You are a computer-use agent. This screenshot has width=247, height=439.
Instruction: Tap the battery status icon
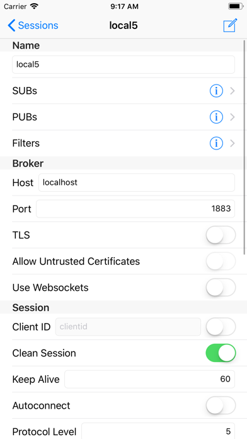pos(236,6)
